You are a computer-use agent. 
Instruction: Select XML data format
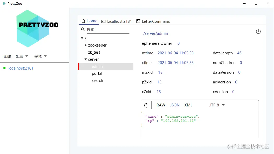click(x=188, y=105)
